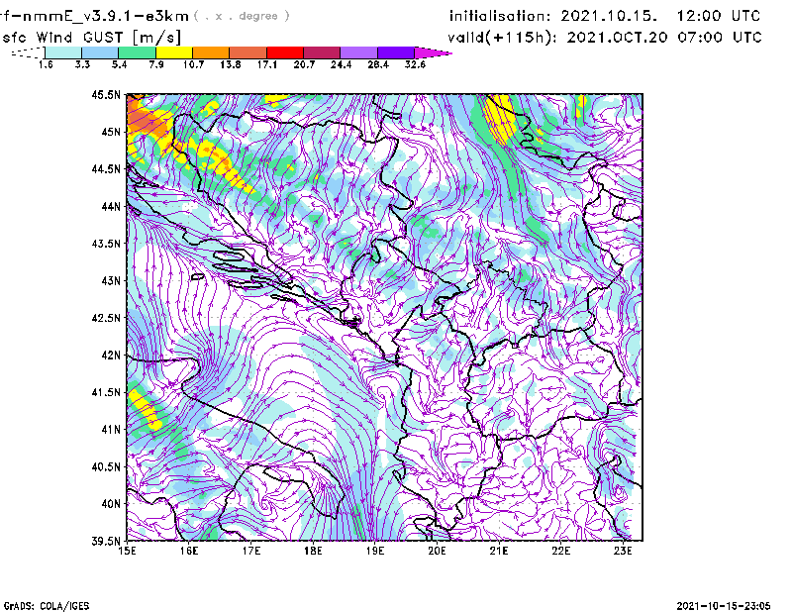Click latitude label 43N

(x=111, y=280)
